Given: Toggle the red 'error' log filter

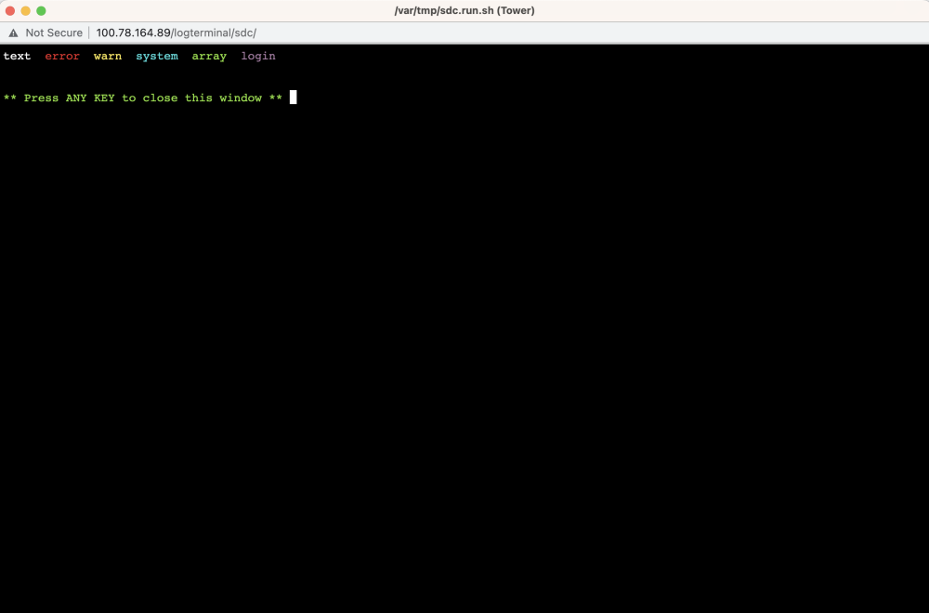Looking at the screenshot, I should (x=62, y=57).
